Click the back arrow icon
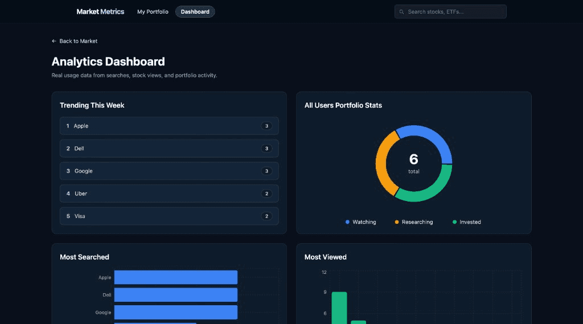The image size is (583, 324). point(54,41)
